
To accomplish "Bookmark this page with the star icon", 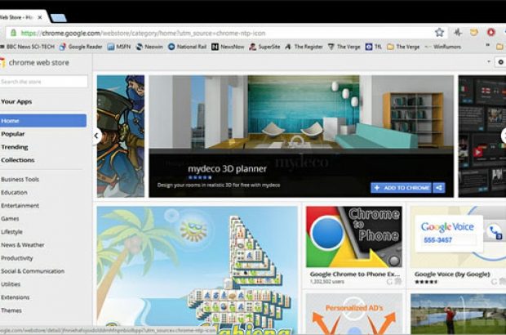I will pos(439,33).
